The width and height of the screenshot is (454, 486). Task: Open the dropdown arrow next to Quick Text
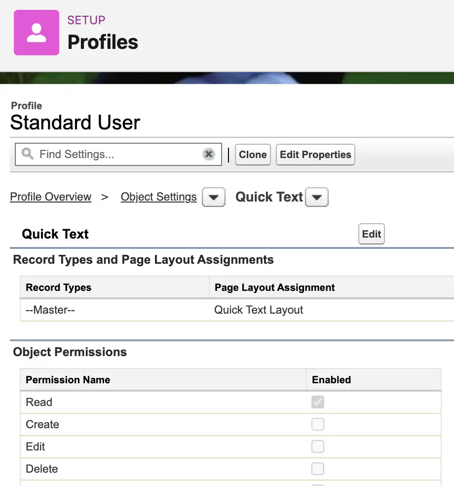pyautogui.click(x=317, y=198)
